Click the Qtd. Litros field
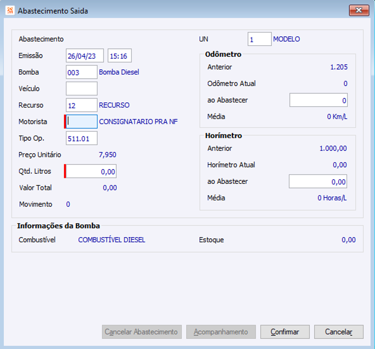This screenshot has height=349, width=375. 91,171
